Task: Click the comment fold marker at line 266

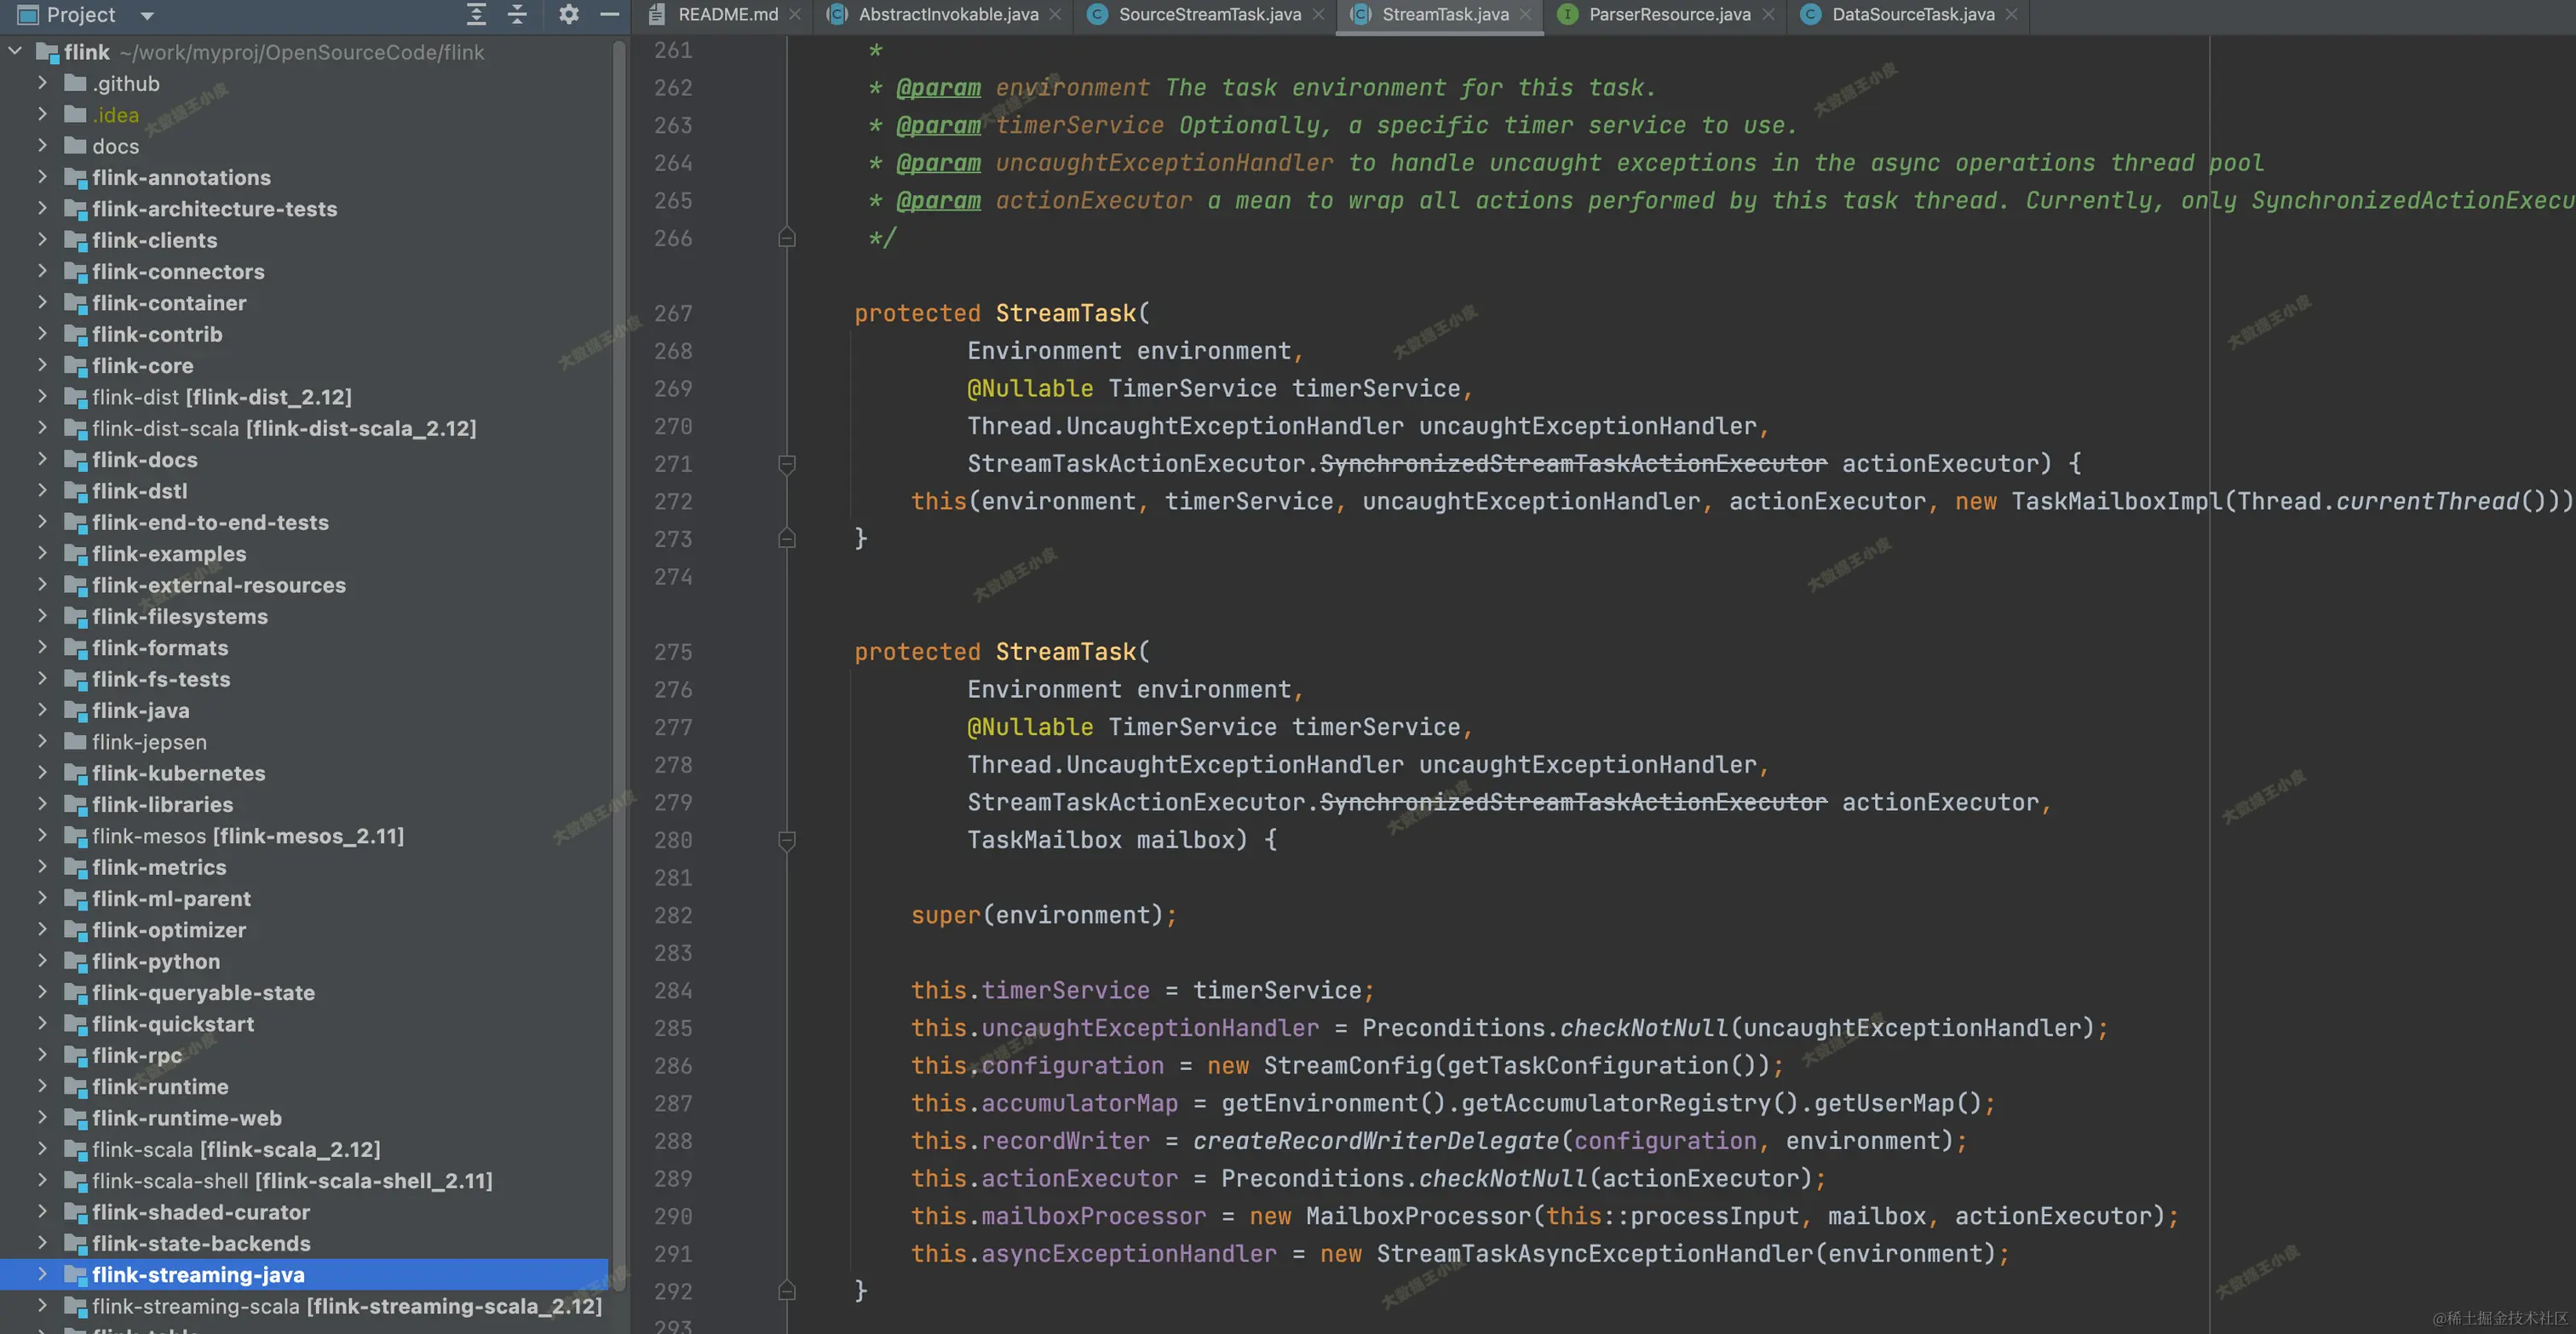Action: 787,238
